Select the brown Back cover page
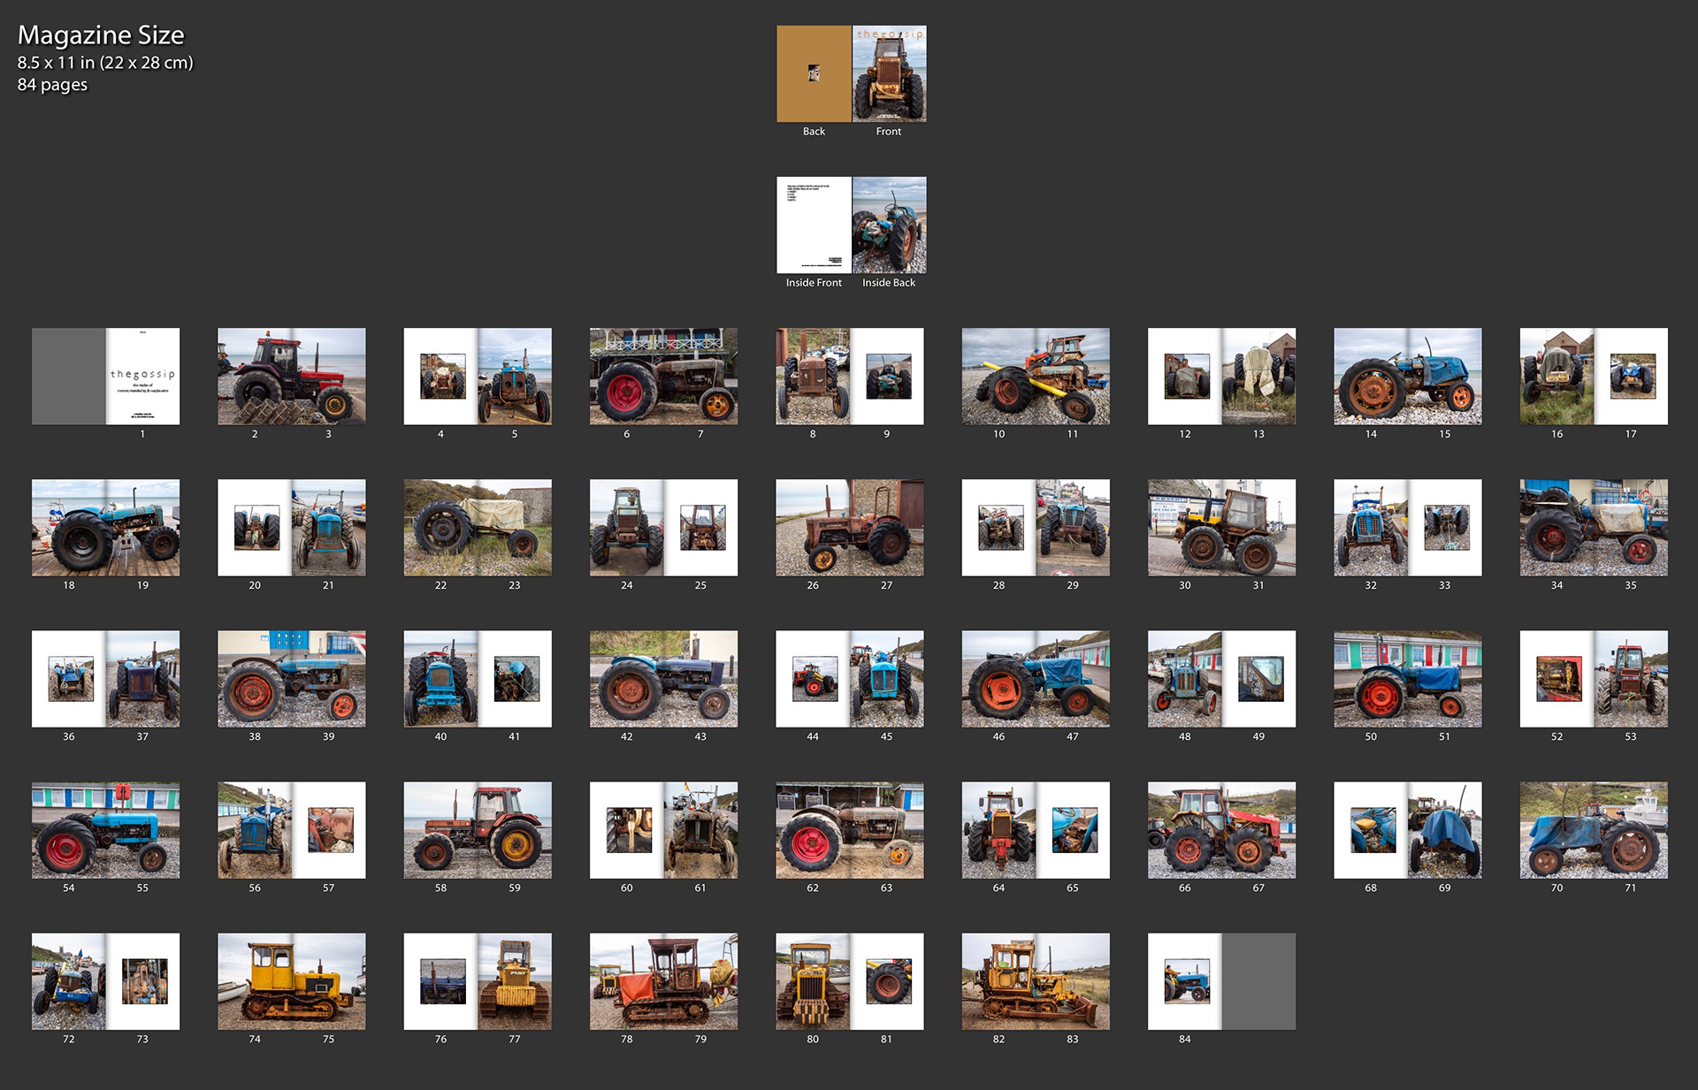The image size is (1698, 1090). click(x=814, y=73)
